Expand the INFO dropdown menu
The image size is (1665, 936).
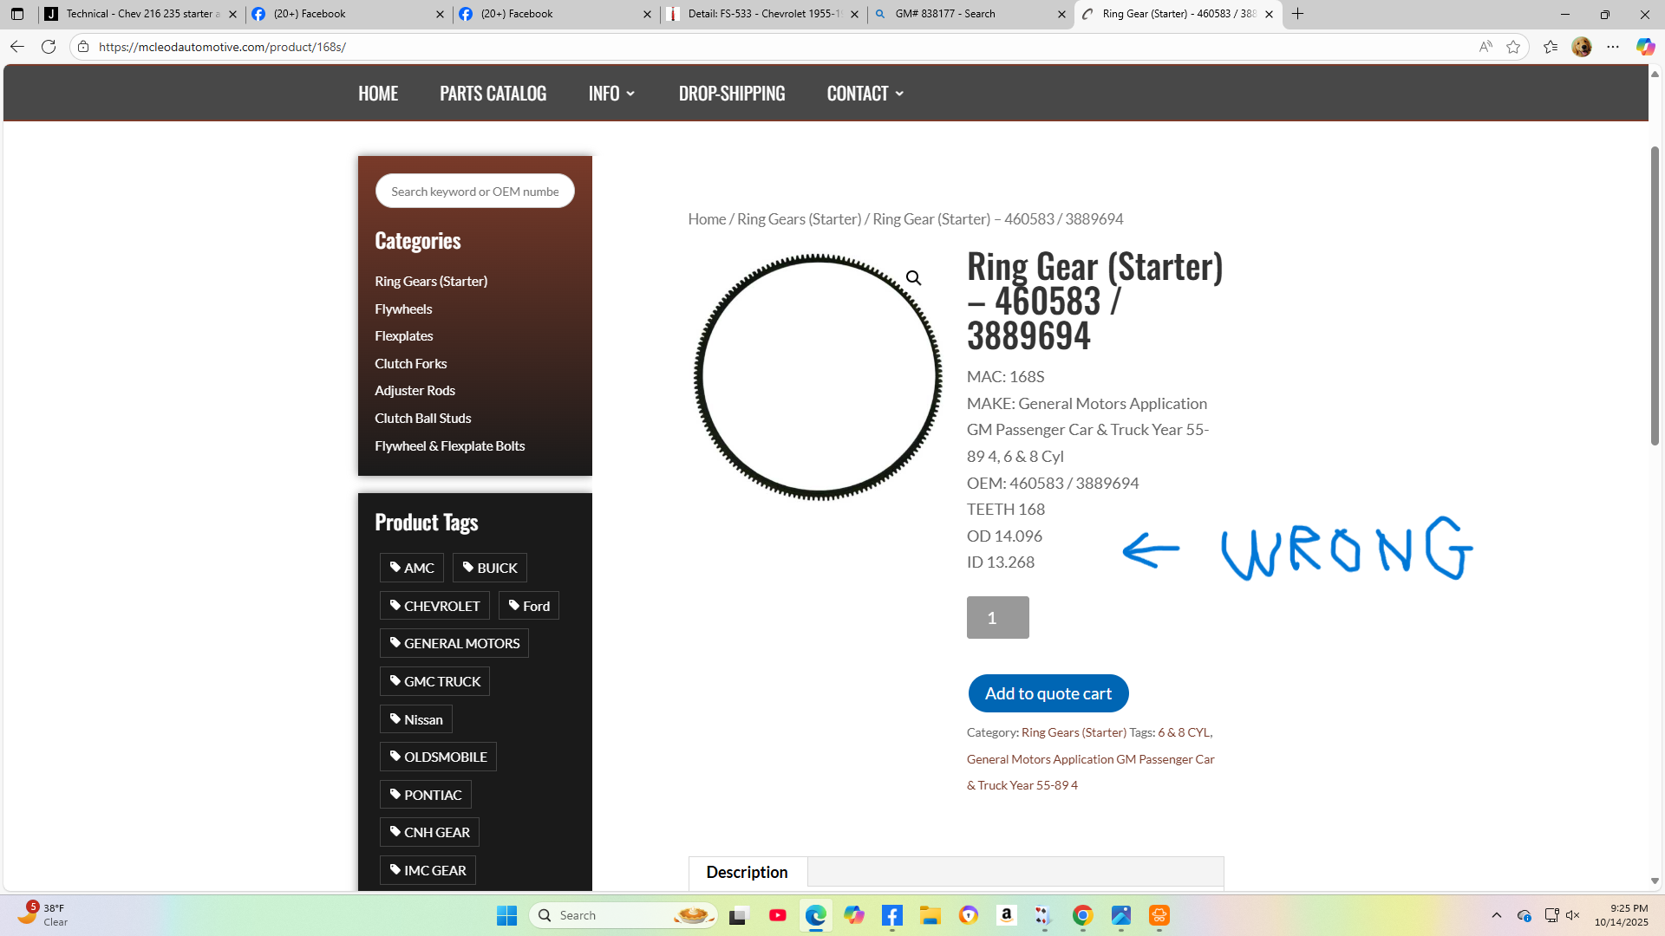(x=611, y=94)
